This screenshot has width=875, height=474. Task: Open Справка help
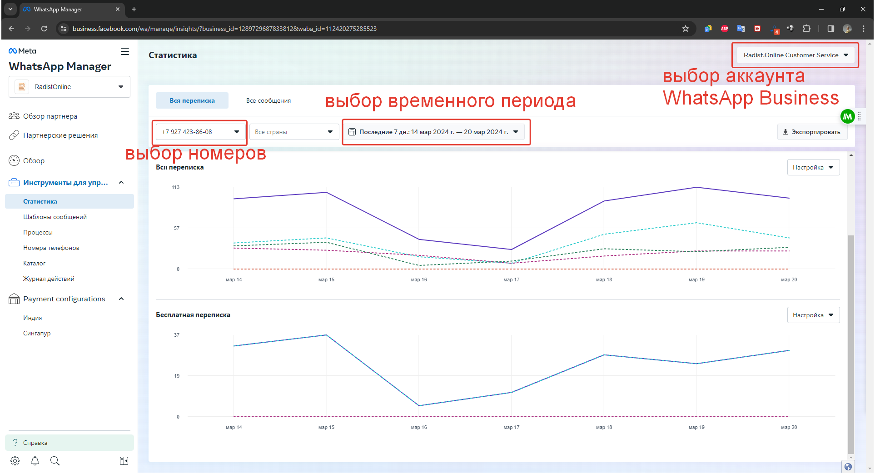click(x=70, y=443)
